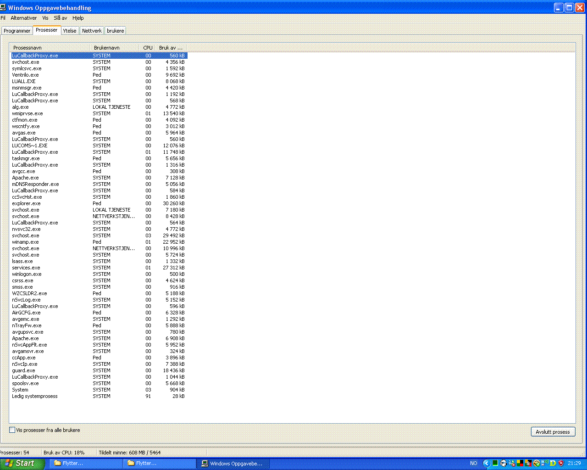Click the system clock showing 21:29
This screenshot has width=587, height=470.
pyautogui.click(x=574, y=463)
